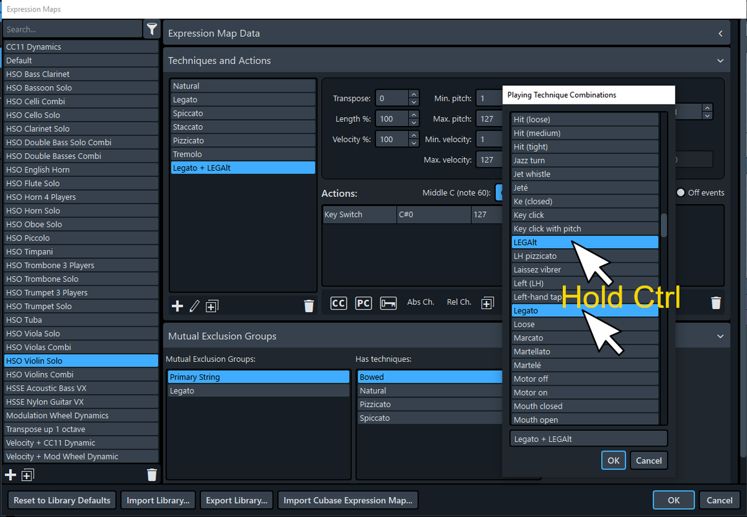
Task: Add a new technique with plus icon
Action: [x=177, y=306]
